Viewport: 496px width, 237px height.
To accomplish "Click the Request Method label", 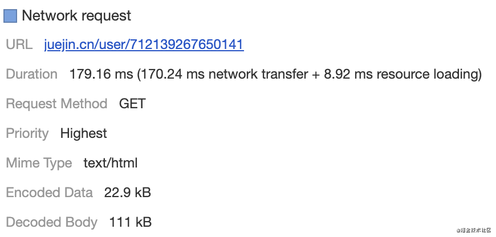I will point(56,104).
